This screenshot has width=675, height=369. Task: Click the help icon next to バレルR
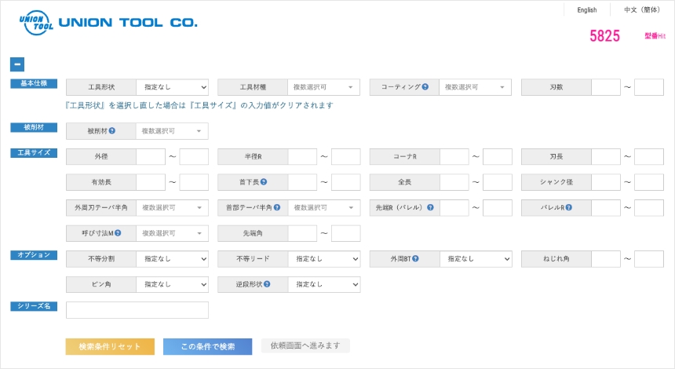point(567,208)
